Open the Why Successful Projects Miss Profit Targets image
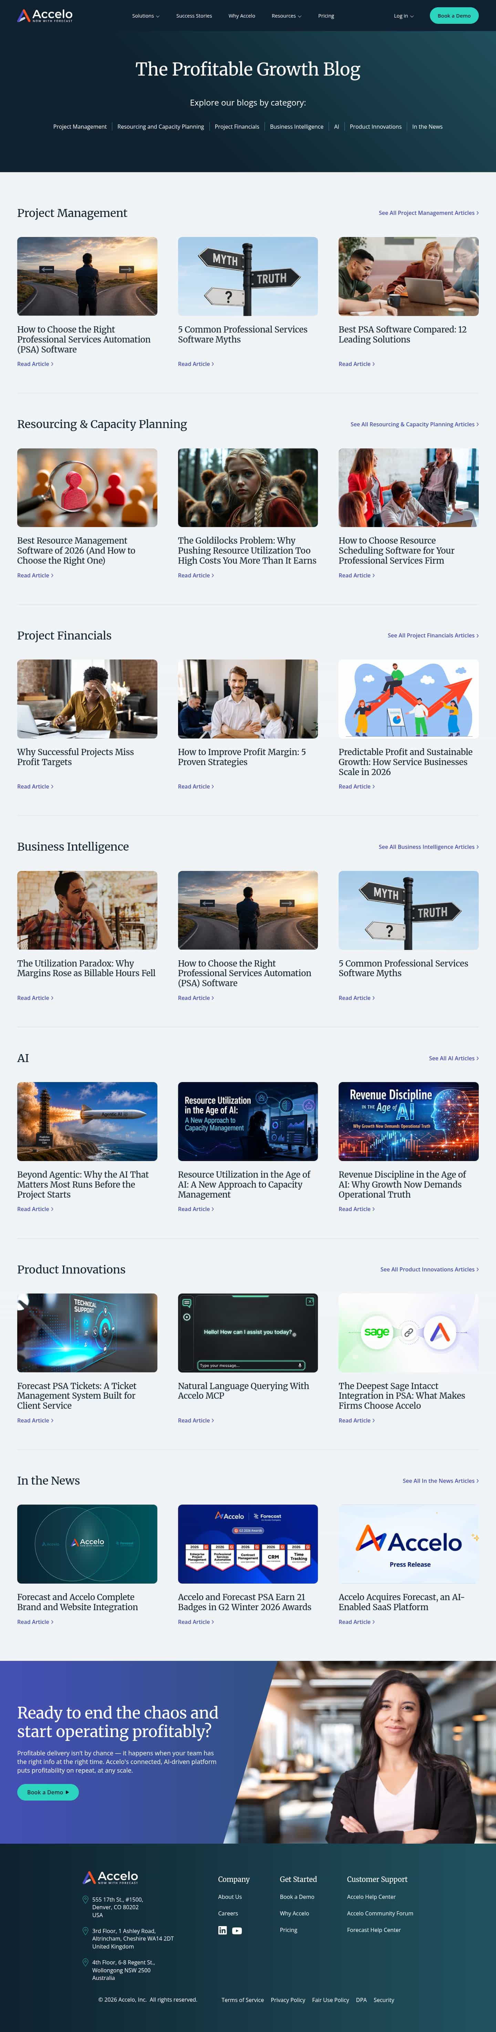 pyautogui.click(x=87, y=699)
